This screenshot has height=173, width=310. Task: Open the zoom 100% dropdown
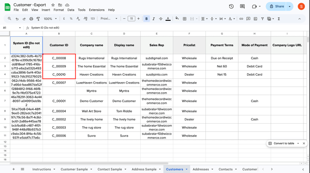tap(50, 19)
